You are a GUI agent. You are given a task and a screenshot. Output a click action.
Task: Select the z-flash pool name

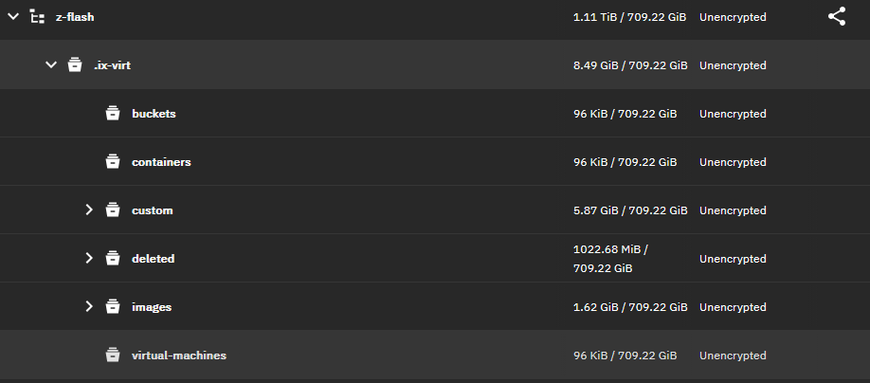(75, 17)
